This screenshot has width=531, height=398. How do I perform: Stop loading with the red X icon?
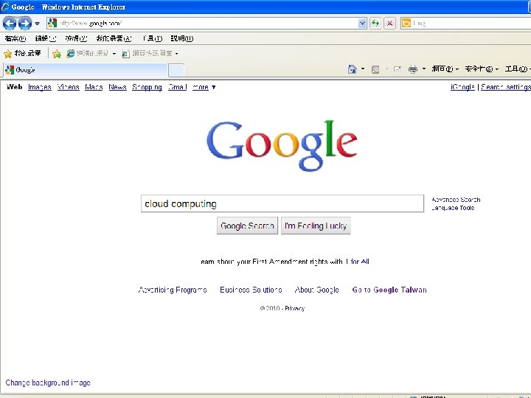click(x=390, y=24)
